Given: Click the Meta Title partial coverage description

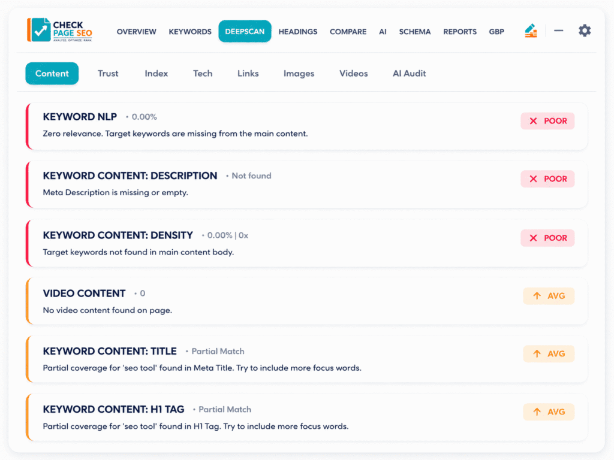Looking at the screenshot, I should (x=202, y=368).
